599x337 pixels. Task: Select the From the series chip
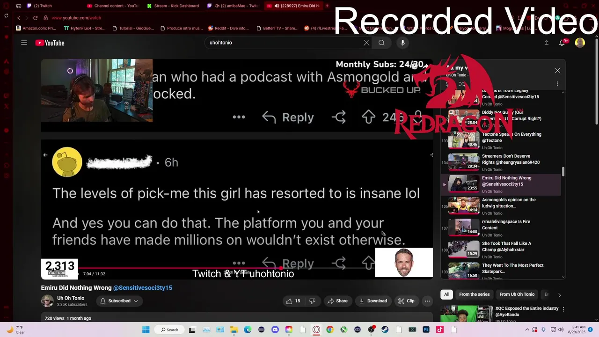474,294
